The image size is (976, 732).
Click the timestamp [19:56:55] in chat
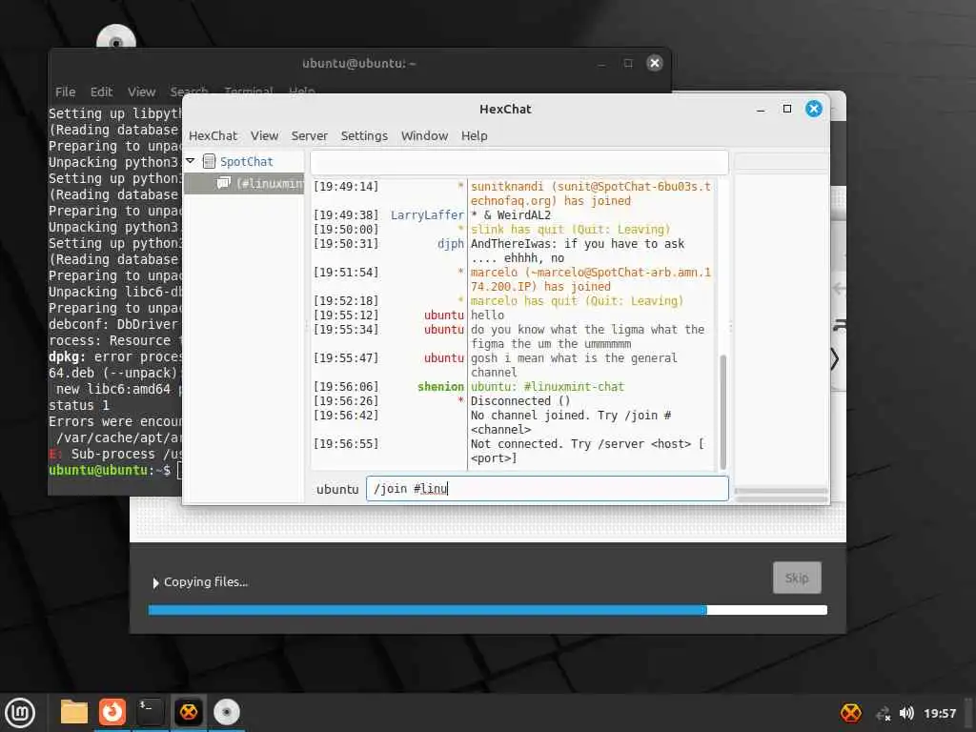pos(345,444)
